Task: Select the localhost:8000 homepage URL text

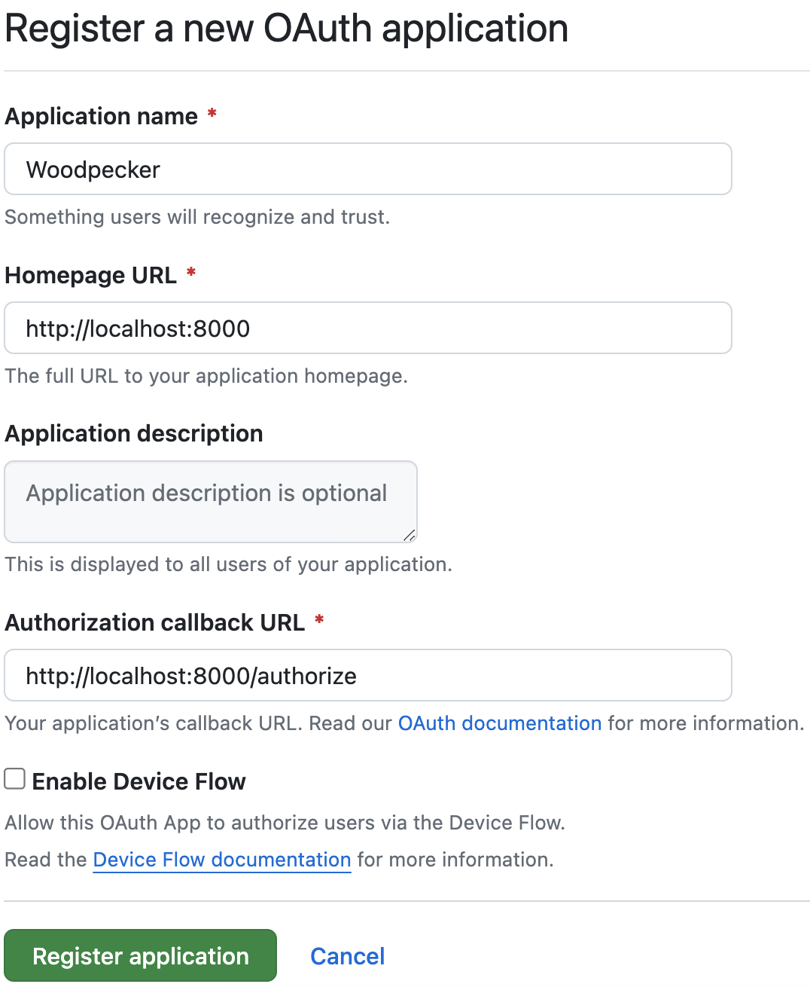Action: [x=138, y=328]
